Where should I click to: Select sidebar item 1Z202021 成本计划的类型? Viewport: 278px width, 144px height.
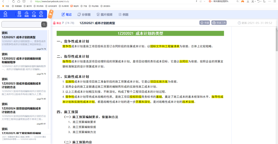[x=24, y=40]
